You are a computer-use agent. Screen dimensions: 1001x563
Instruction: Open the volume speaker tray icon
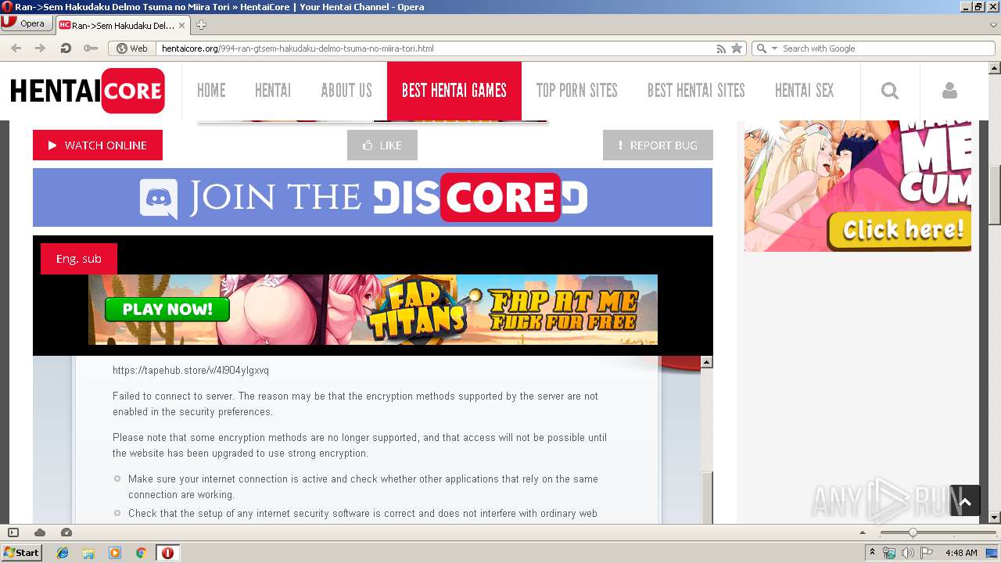(908, 553)
